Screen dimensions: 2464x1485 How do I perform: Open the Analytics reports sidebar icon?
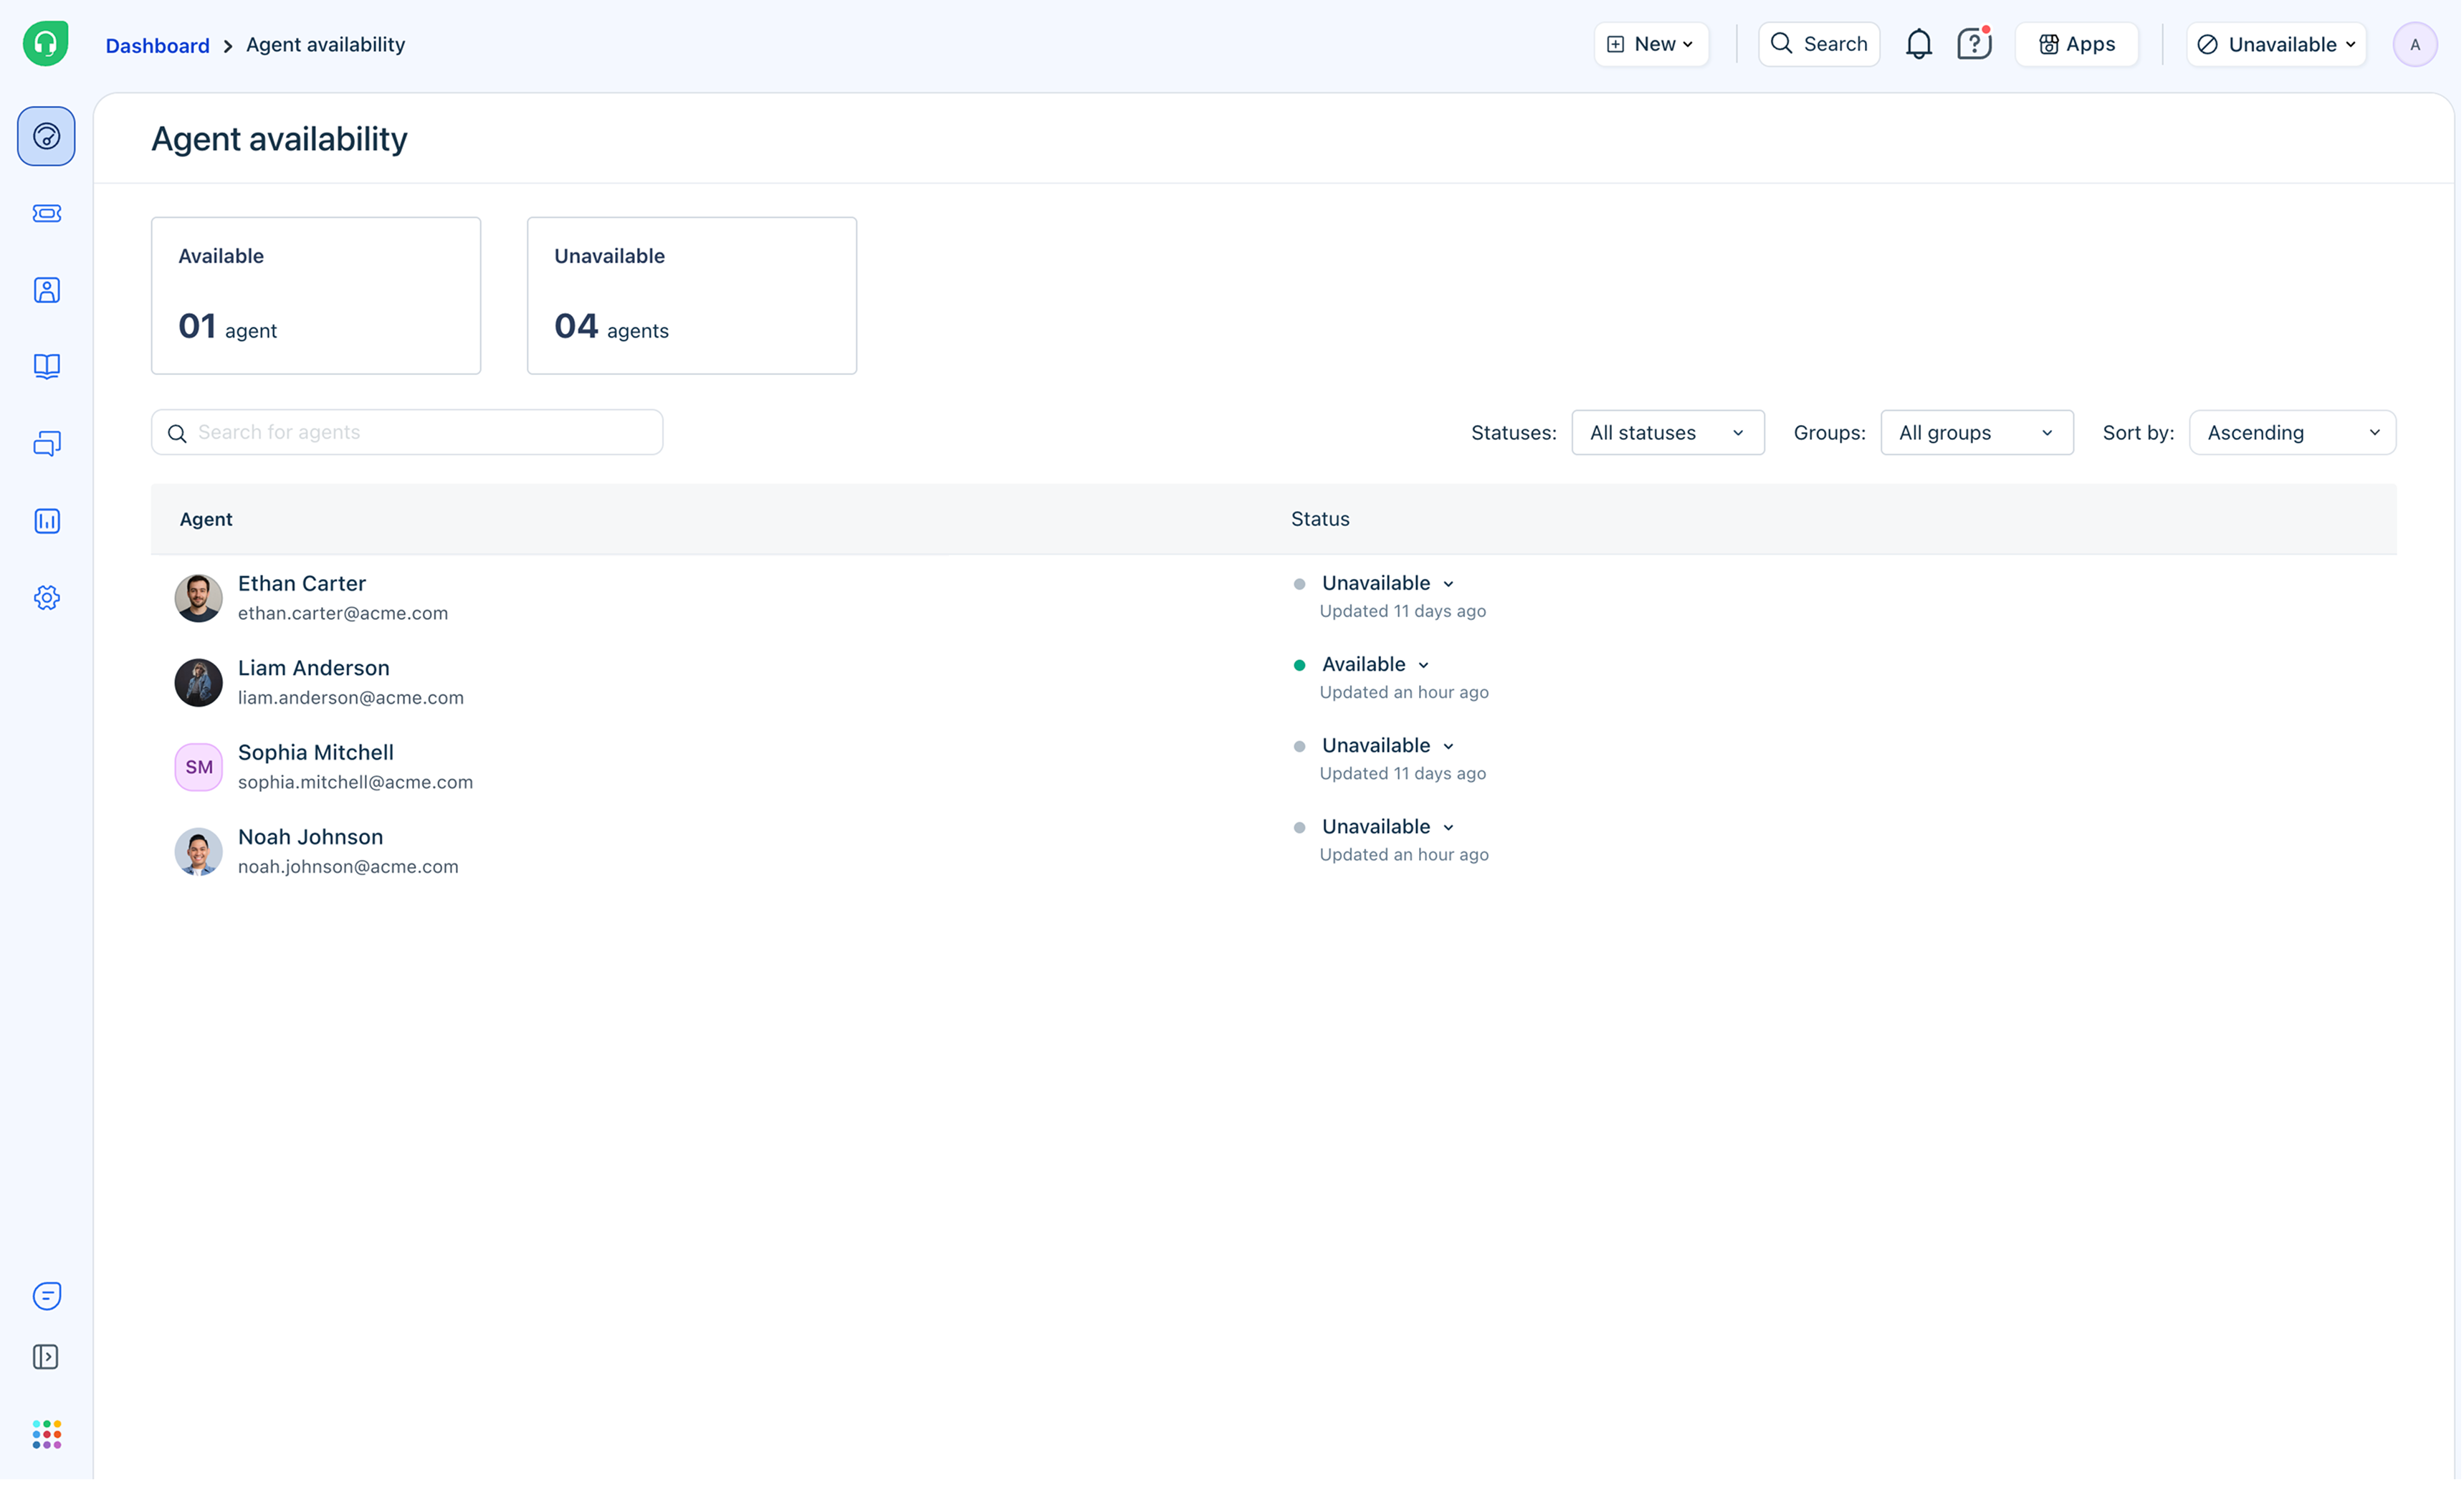47,521
